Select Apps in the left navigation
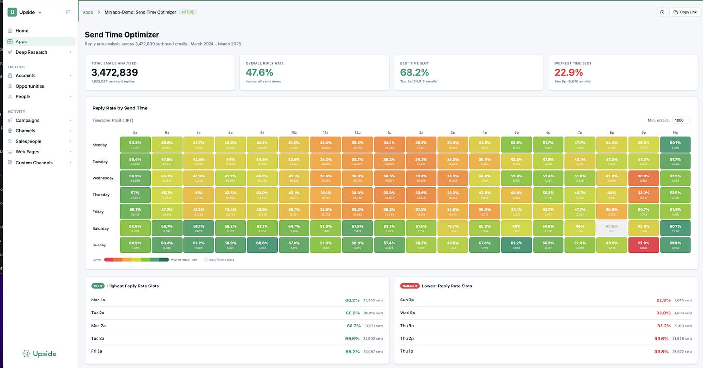This screenshot has width=703, height=368. pos(21,41)
